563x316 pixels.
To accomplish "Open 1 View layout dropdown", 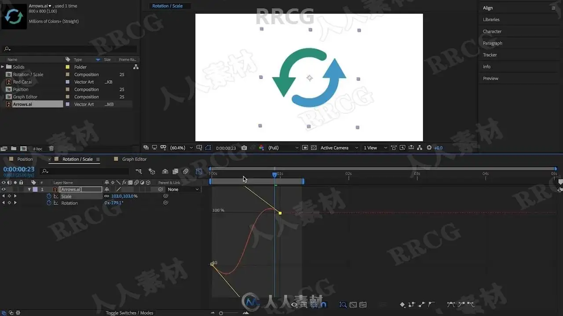I will click(375, 148).
